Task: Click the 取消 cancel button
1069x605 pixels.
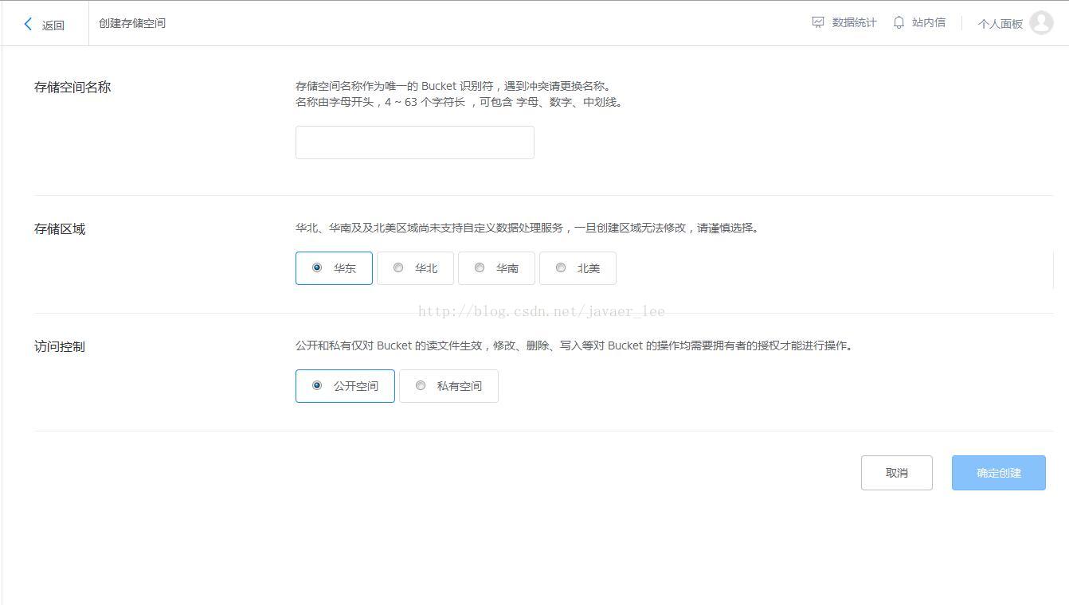Action: [897, 473]
